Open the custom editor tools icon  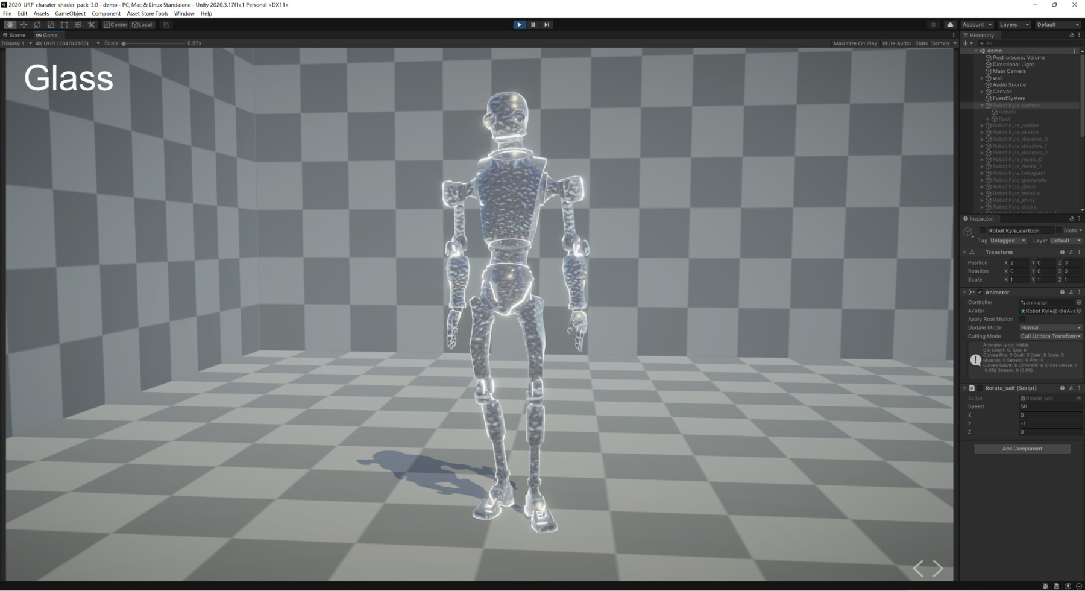click(x=92, y=25)
